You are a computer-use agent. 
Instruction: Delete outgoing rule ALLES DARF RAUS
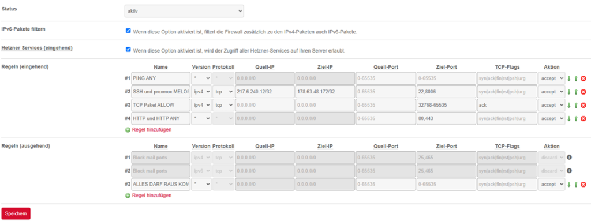click(x=583, y=185)
